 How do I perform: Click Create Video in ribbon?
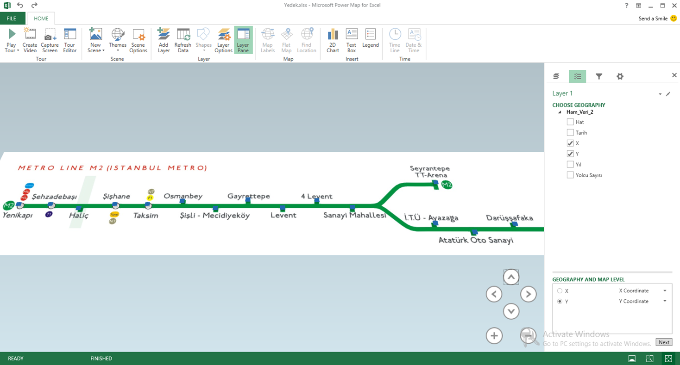tap(30, 41)
